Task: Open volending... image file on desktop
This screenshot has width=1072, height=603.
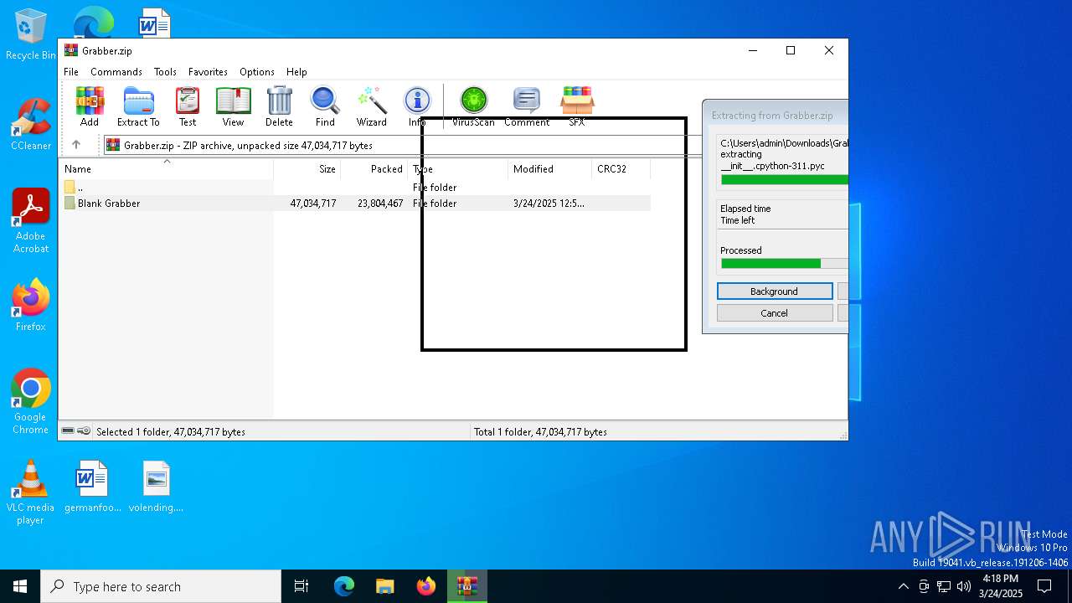Action: [x=156, y=486]
